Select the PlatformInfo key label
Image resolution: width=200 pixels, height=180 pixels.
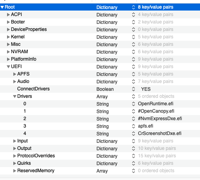24,59
